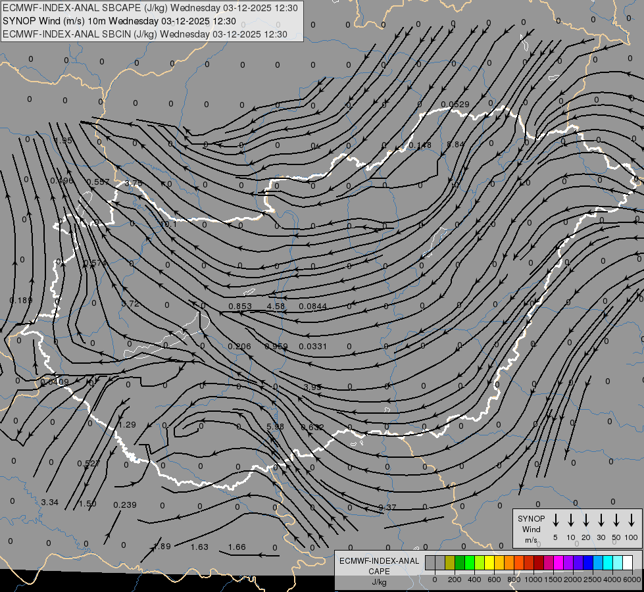Pick the white swatch ending the CAPE scale
Image resolution: width=644 pixels, height=592 pixels.
[x=628, y=562]
